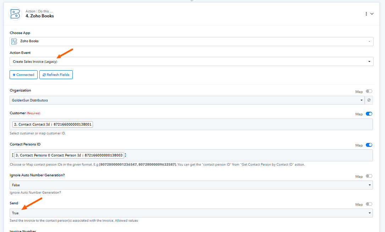Collapse the Zoho Books action step
This screenshot has height=232, width=385.
tap(372, 14)
